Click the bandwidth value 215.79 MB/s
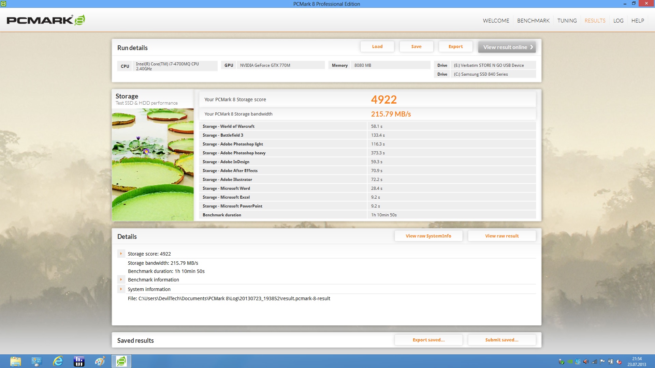The width and height of the screenshot is (655, 368). pyautogui.click(x=391, y=114)
